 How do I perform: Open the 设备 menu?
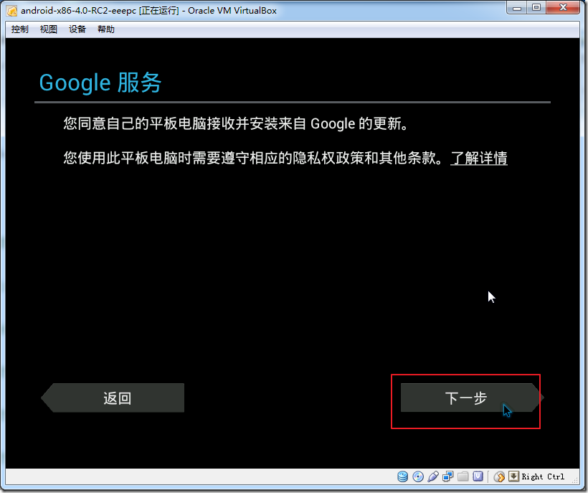point(77,29)
